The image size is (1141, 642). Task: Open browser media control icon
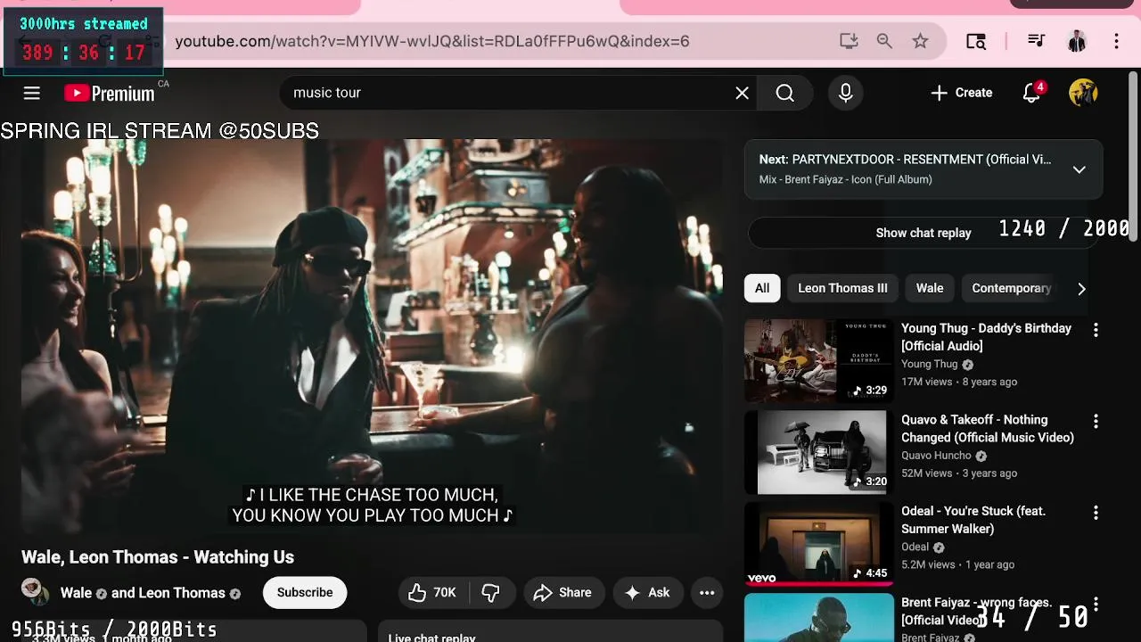[x=1036, y=41]
